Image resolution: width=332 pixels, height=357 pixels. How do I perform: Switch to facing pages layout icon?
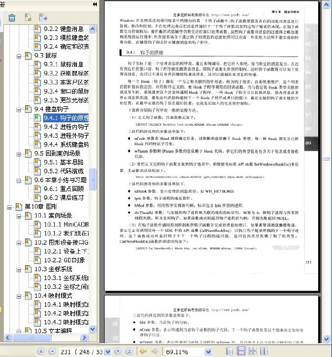253,351
